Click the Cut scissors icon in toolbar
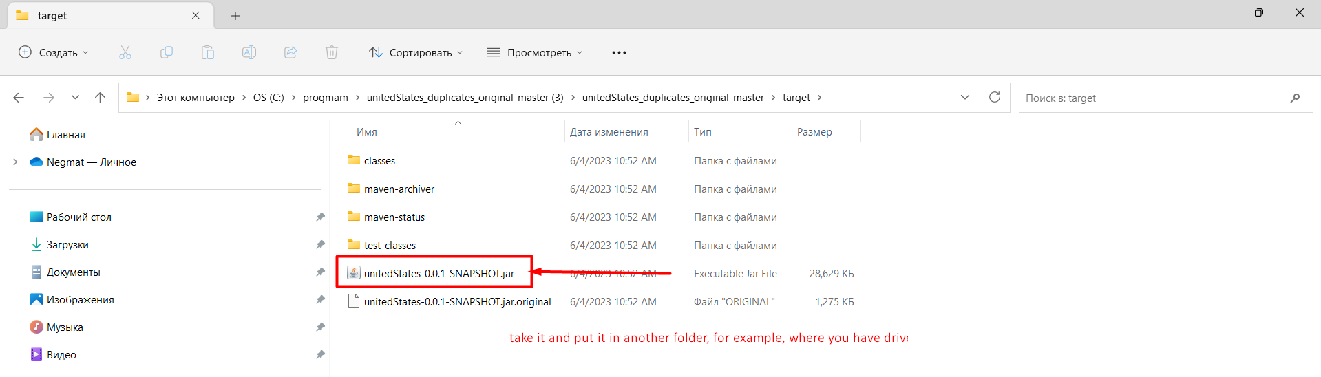Image resolution: width=1321 pixels, height=377 pixels. coord(125,52)
